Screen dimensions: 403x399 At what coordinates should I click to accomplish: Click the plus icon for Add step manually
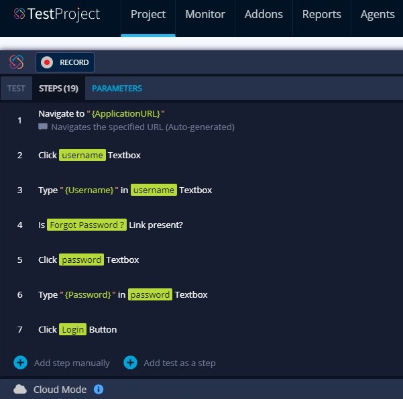[21, 363]
